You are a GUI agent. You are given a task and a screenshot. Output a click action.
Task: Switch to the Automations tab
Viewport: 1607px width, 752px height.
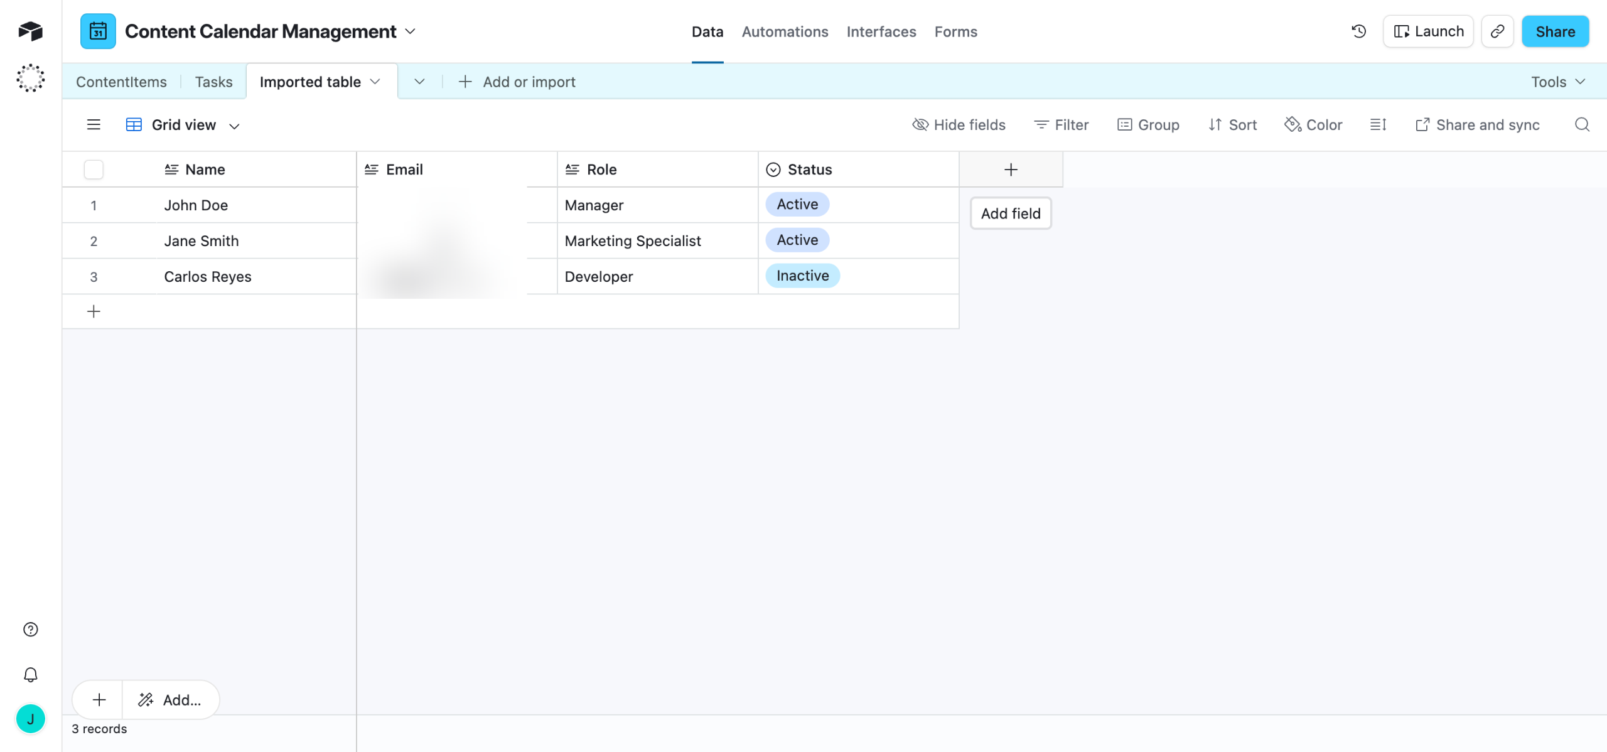click(x=785, y=31)
